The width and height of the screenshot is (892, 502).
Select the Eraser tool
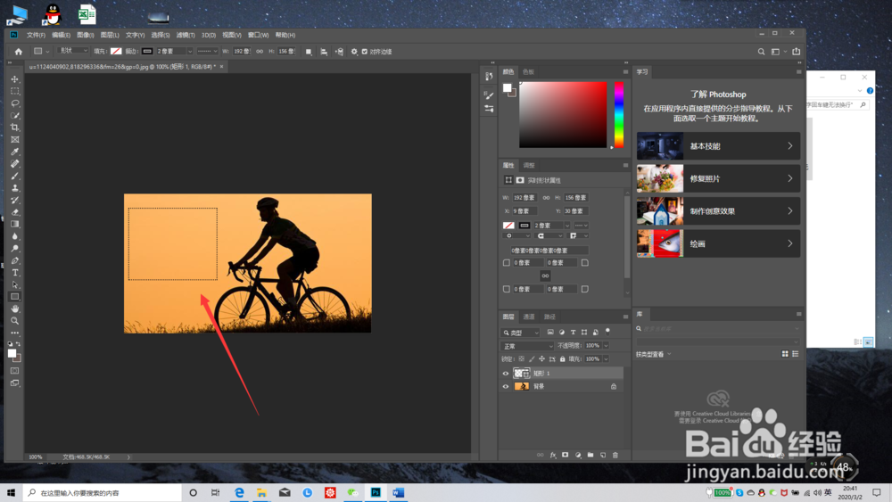(15, 212)
